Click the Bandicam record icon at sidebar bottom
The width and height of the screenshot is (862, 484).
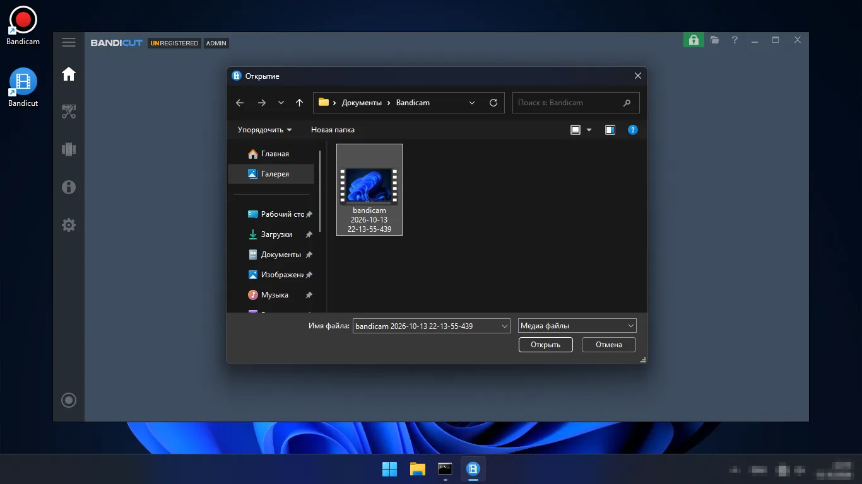pos(69,400)
